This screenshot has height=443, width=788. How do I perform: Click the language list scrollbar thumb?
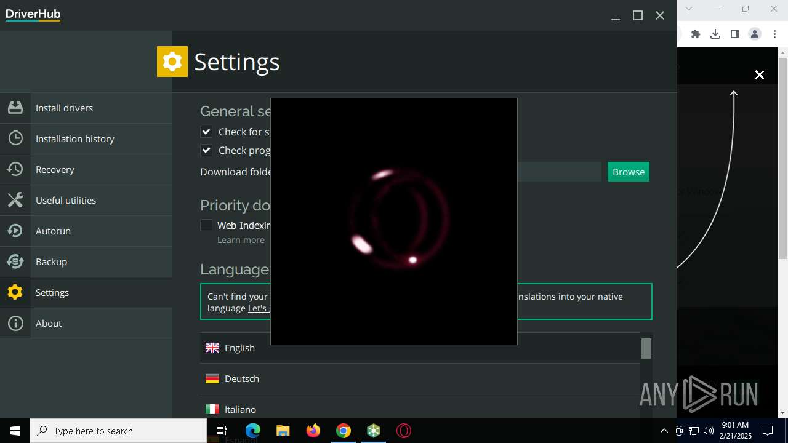(x=646, y=348)
